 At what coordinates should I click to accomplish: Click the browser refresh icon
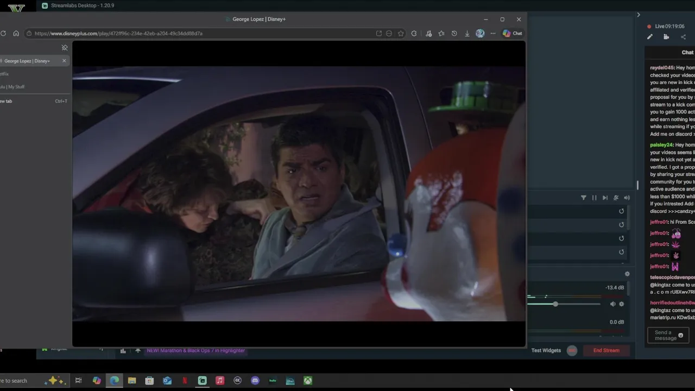[3, 33]
